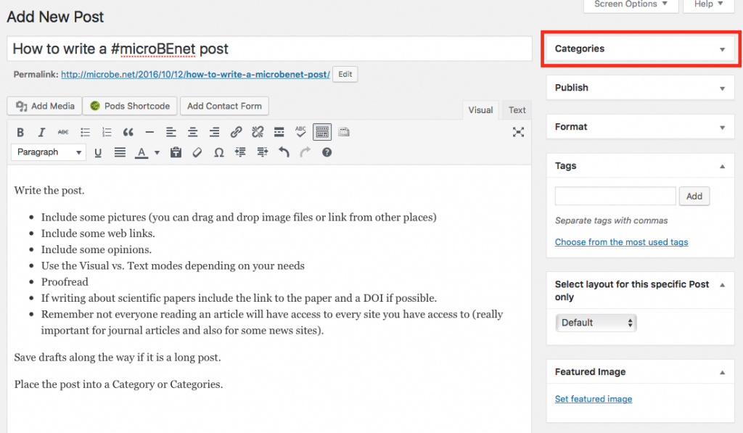The width and height of the screenshot is (743, 433).
Task: Click the remove link icon
Action: (258, 132)
